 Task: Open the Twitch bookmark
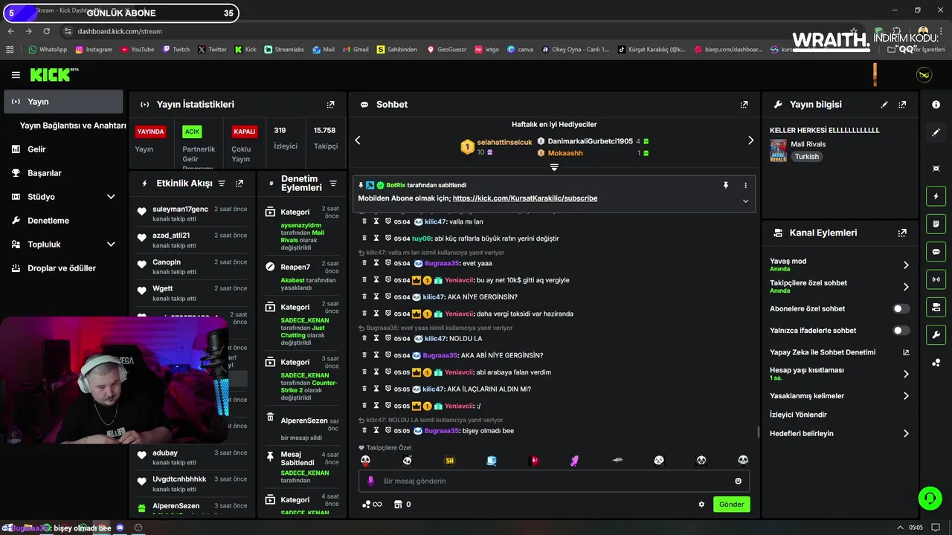point(176,50)
